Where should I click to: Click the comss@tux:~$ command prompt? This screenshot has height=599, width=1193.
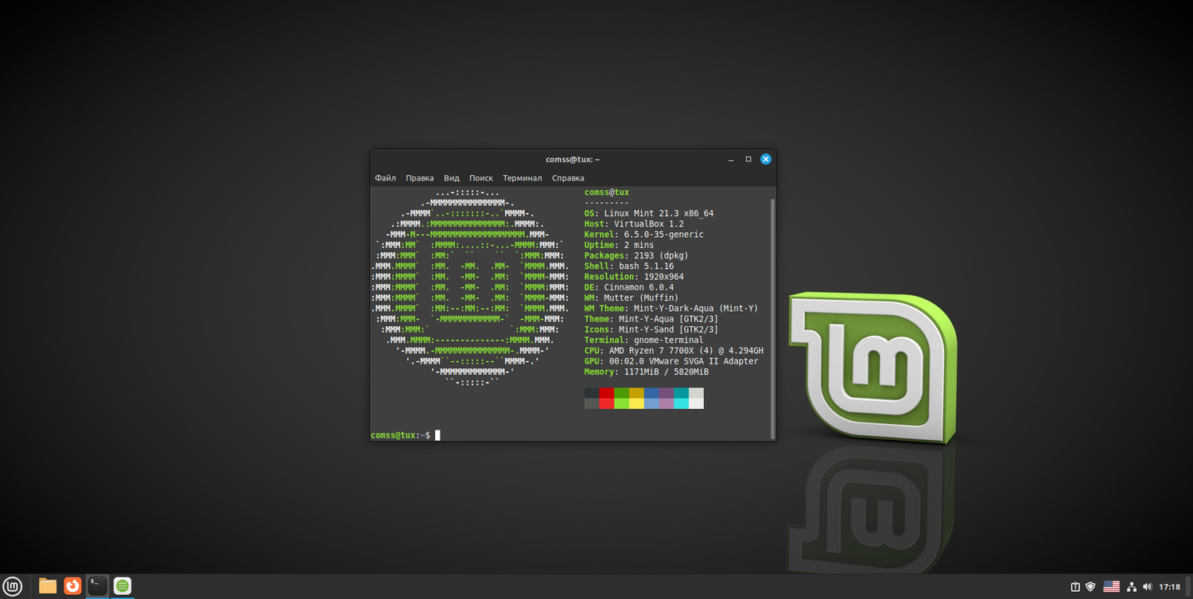pyautogui.click(x=401, y=435)
